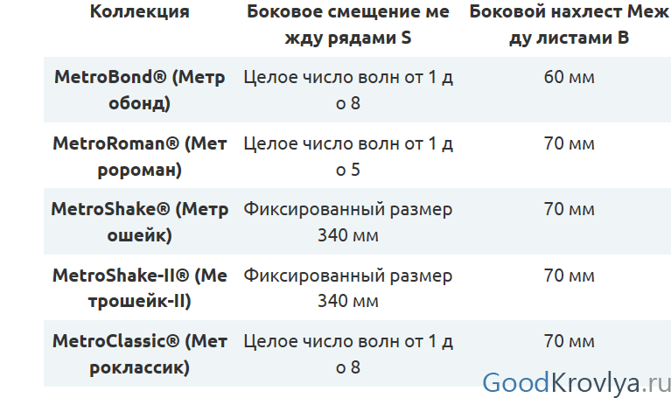Click the registered trademark symbol after MetroBond
671x398 pixels.
tap(158, 77)
